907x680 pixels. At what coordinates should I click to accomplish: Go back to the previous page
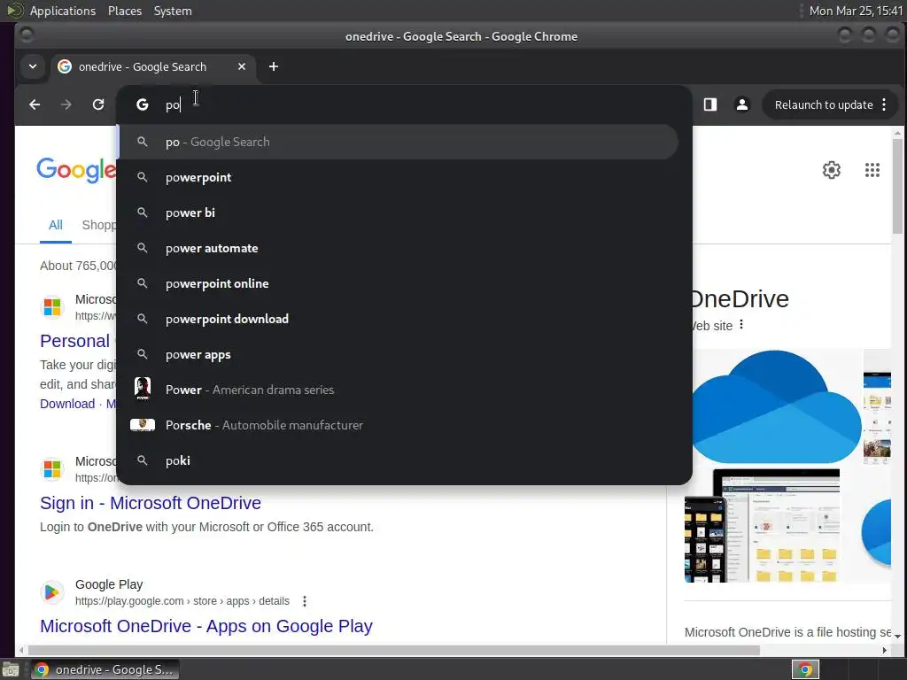35,104
